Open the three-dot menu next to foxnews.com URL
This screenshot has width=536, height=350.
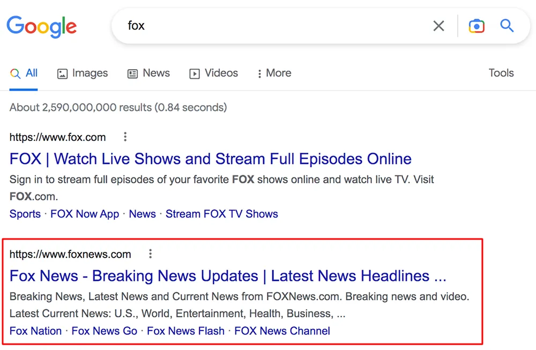pyautogui.click(x=151, y=254)
